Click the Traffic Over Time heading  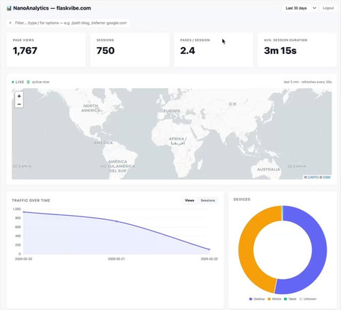[x=31, y=200]
